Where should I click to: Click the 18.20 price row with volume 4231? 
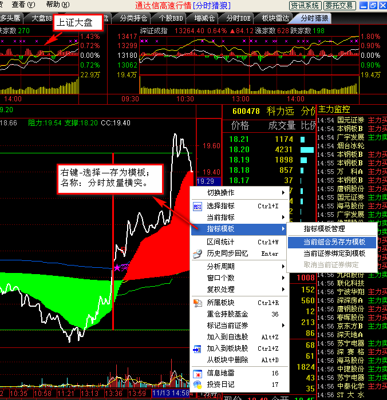268,150
